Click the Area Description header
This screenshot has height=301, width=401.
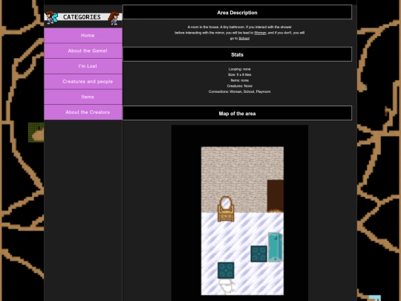click(238, 12)
